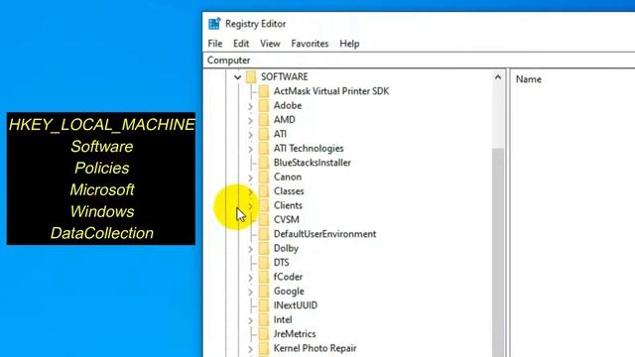Screen dimensions: 635x357
Task: Select the ATI Technologies key label
Action: [309, 148]
